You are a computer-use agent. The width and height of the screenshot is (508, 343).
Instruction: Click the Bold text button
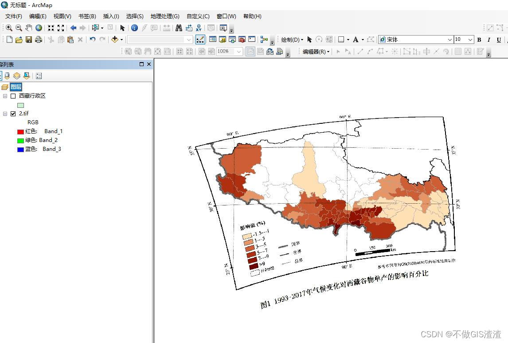click(x=479, y=39)
